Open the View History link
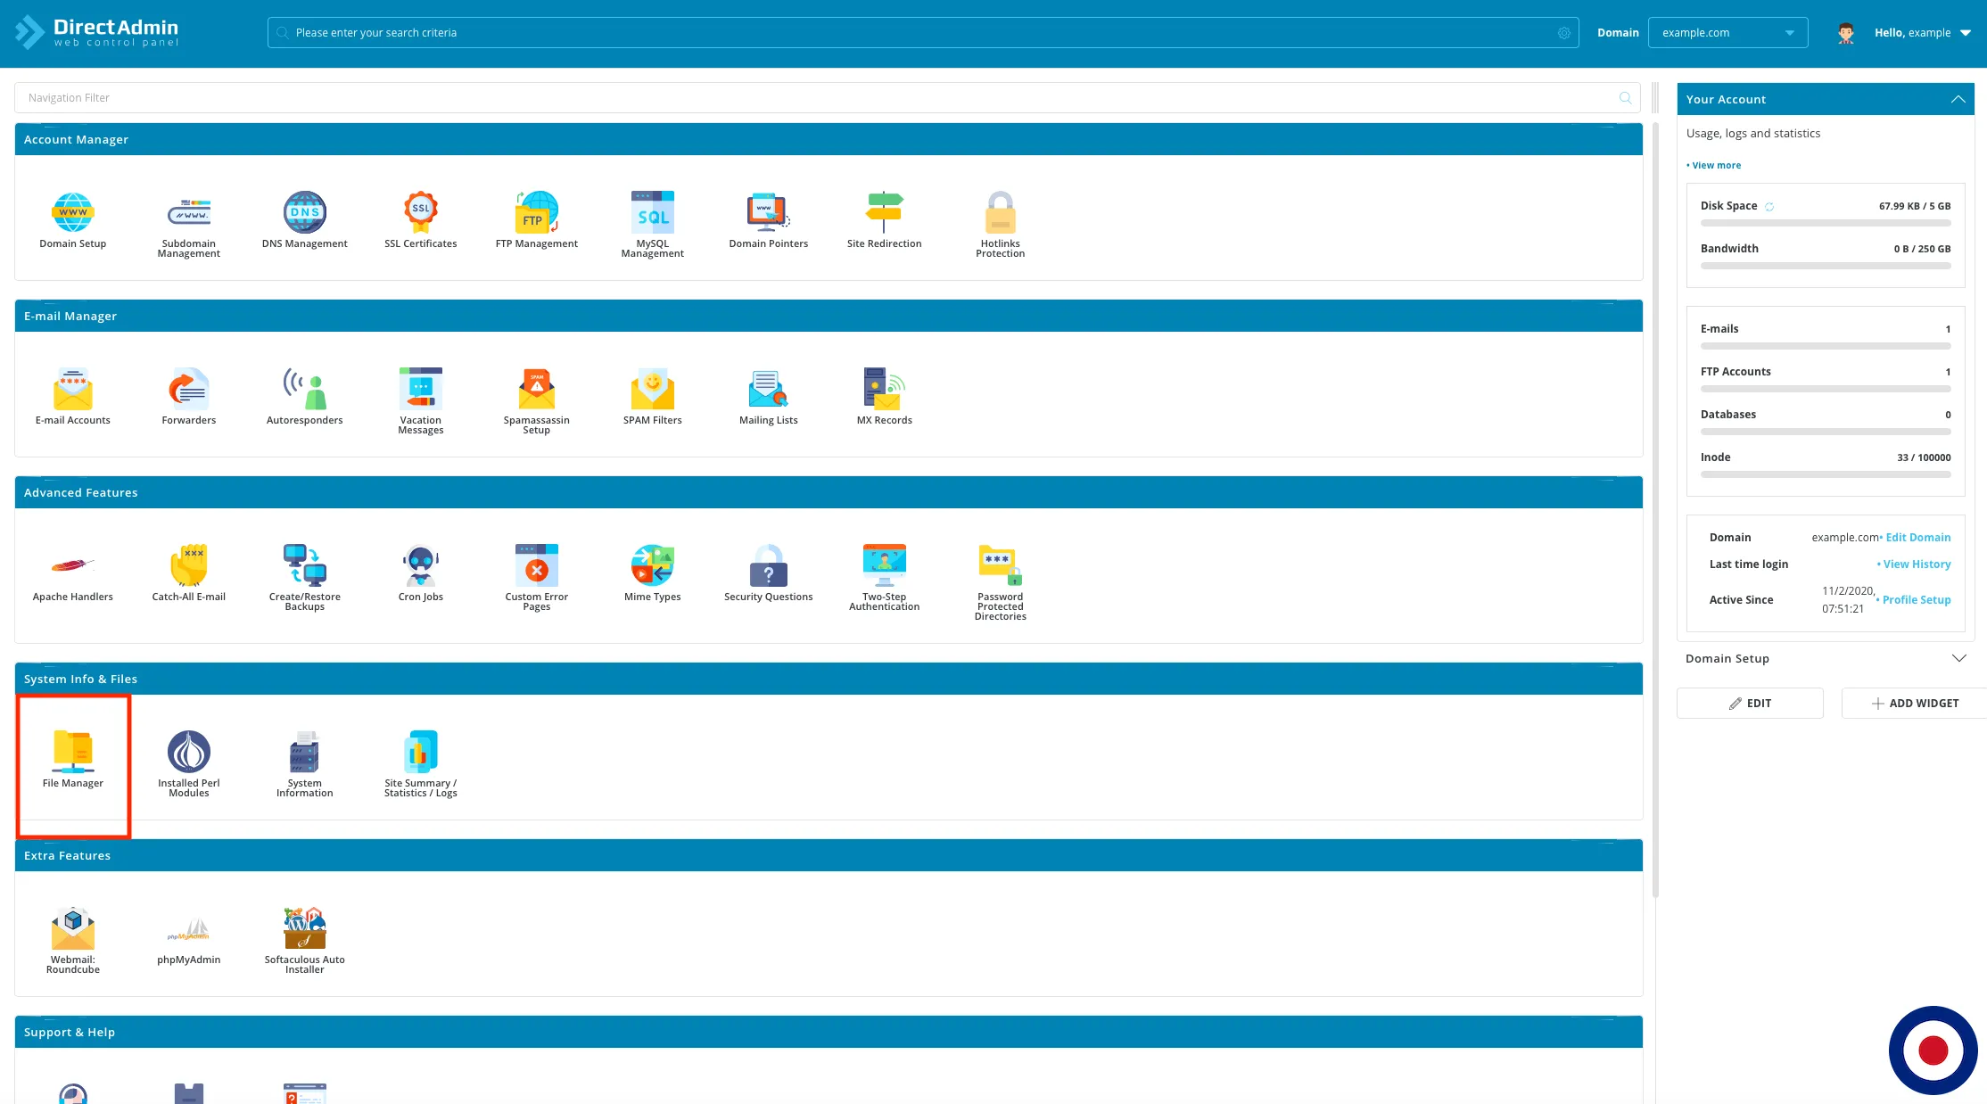 click(x=1916, y=564)
